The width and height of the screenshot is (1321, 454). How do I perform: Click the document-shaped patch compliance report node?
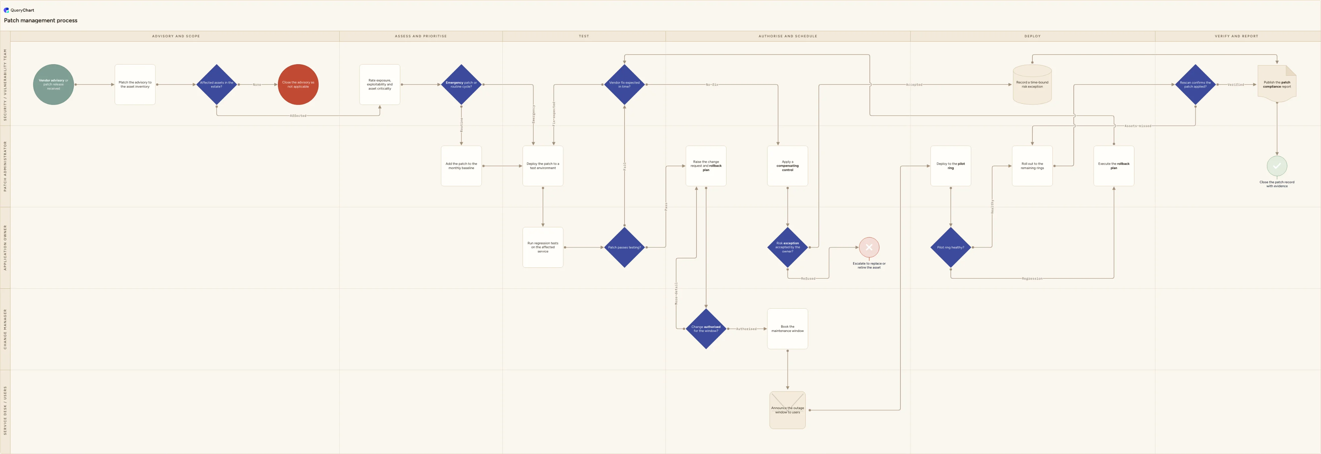coord(1276,84)
